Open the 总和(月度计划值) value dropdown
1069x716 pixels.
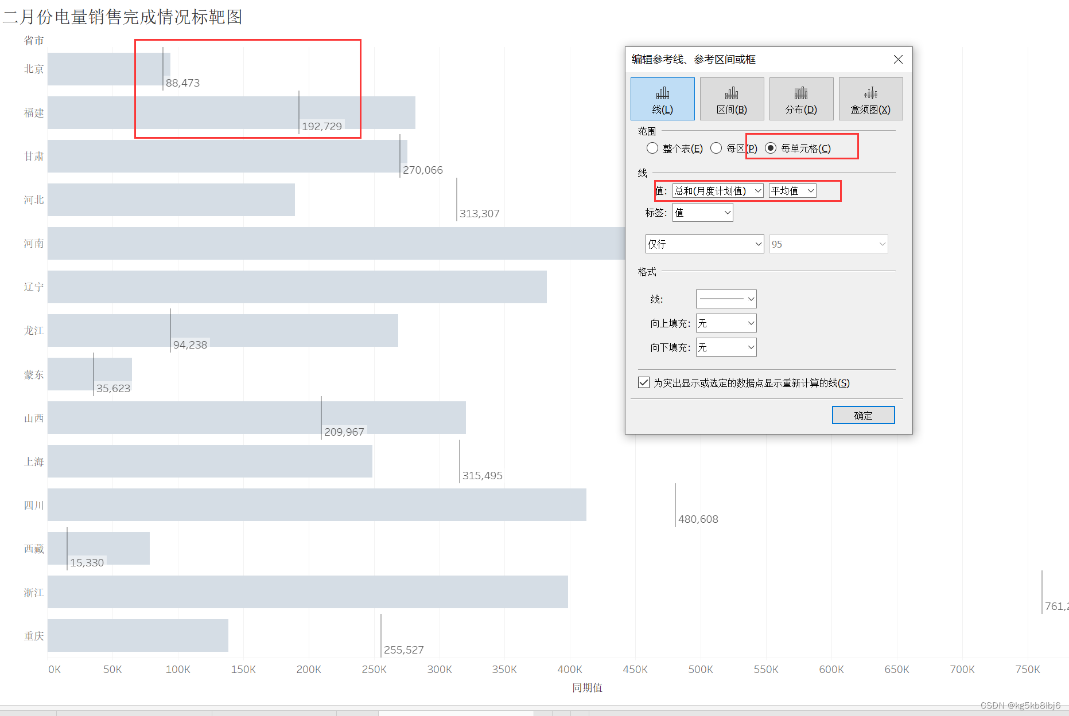[x=718, y=191]
